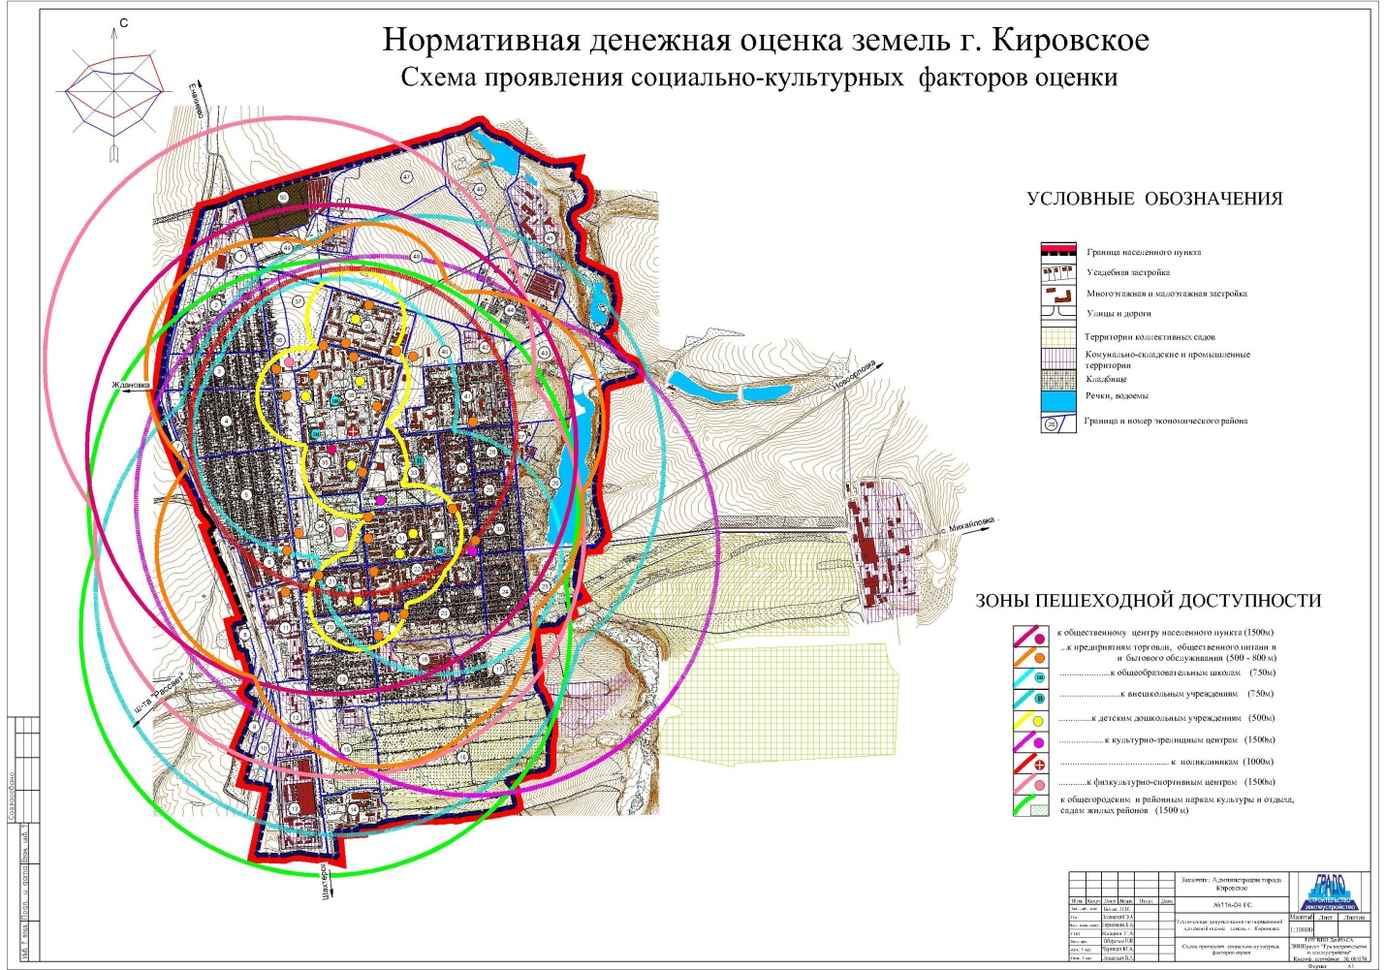This screenshot has width=1386, height=970.
Task: Click the map title mentioning Кировское
Action: [766, 41]
